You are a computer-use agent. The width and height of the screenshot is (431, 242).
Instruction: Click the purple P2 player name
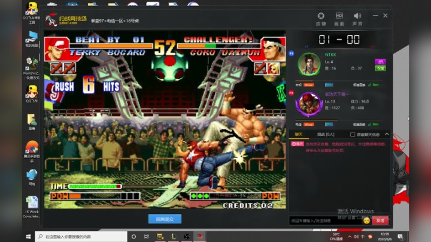(337, 94)
